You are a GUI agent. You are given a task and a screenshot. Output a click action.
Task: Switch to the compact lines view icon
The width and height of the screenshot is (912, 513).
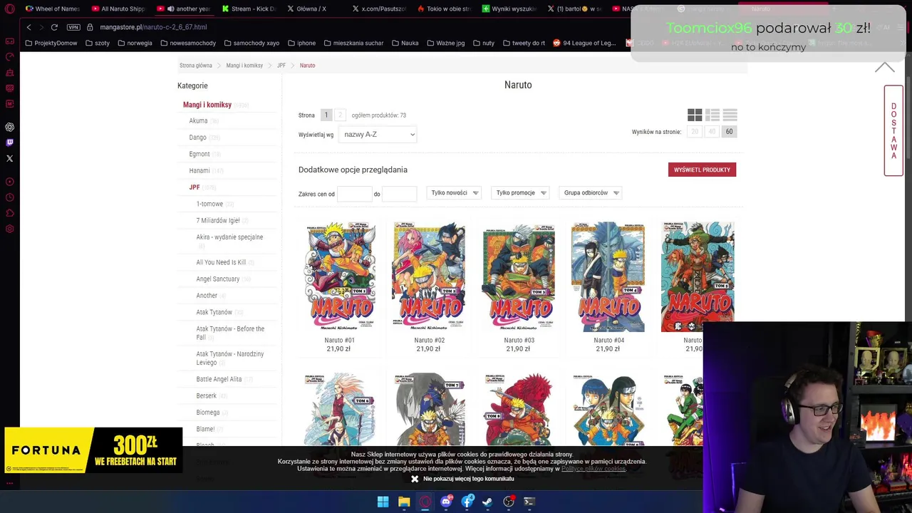(x=730, y=115)
